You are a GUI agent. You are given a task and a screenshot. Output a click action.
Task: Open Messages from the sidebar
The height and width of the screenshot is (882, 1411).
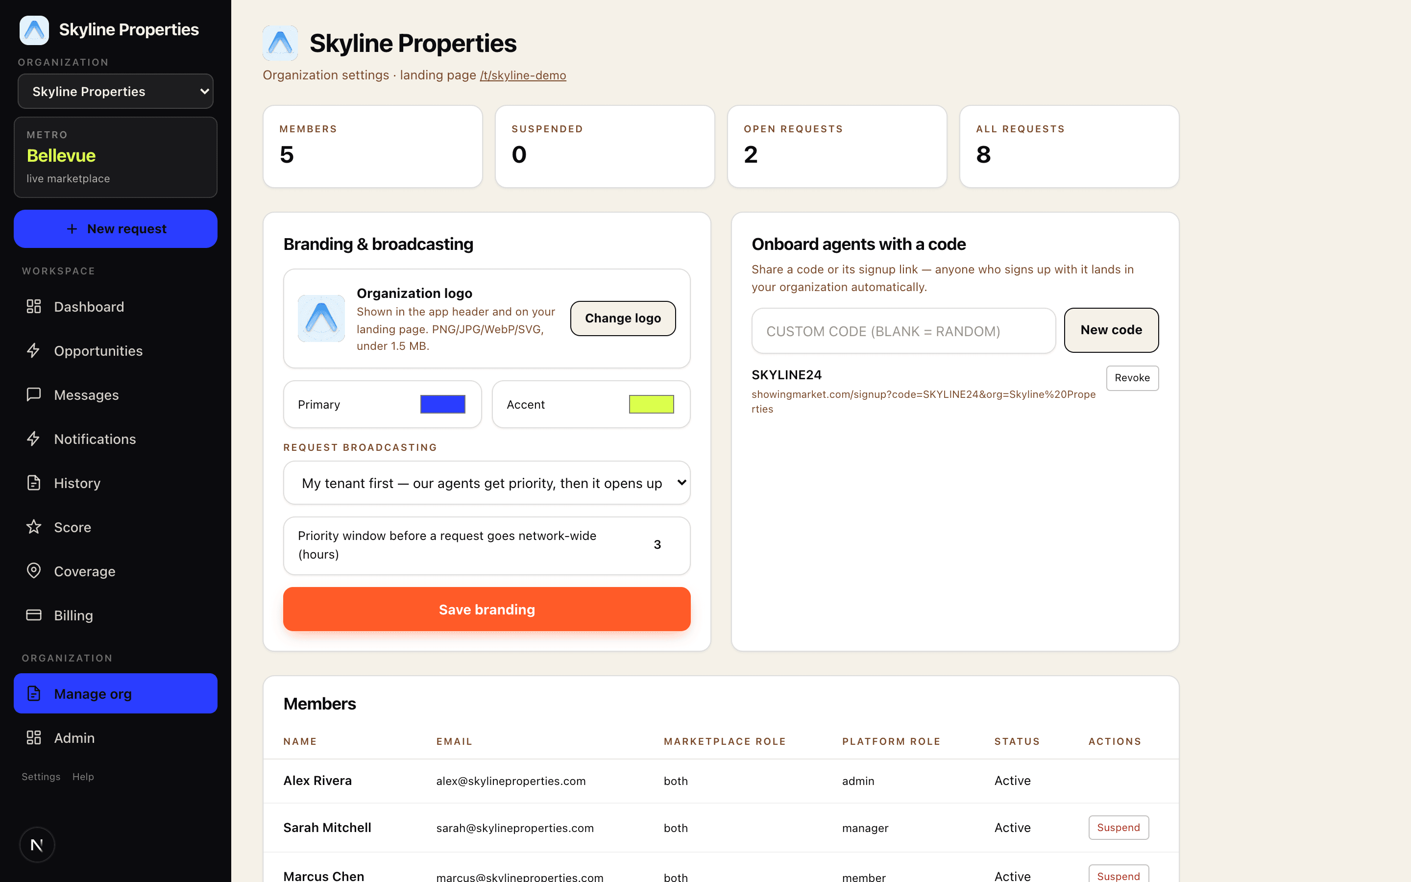click(86, 395)
